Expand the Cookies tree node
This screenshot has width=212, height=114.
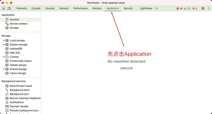click(4, 57)
